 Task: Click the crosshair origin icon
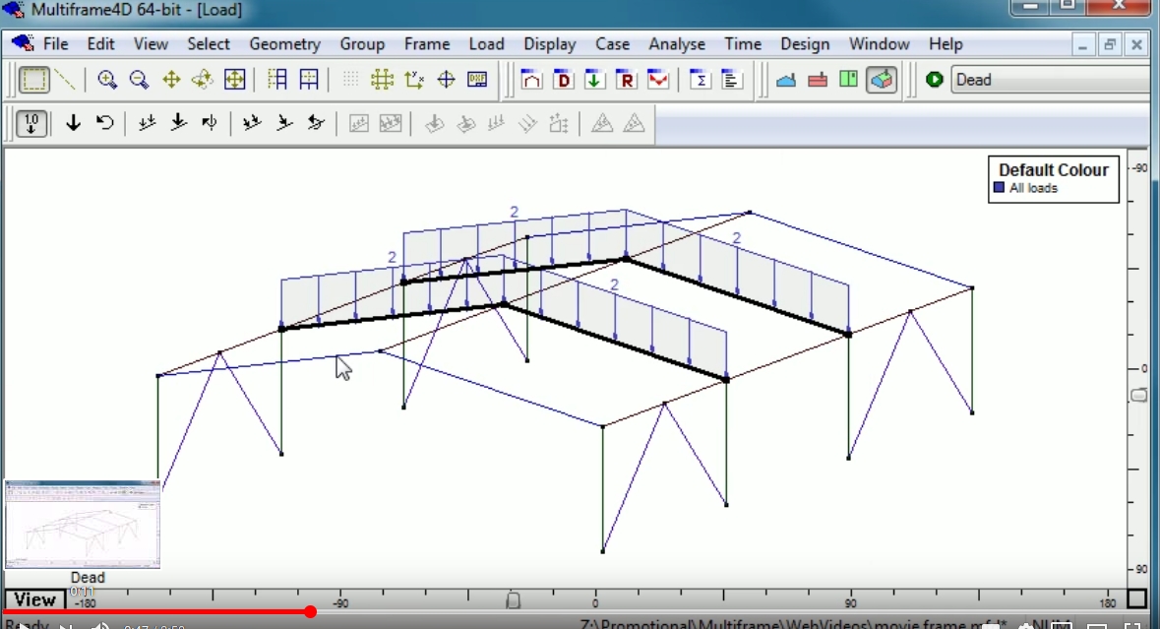446,80
